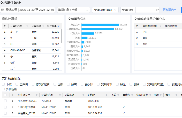
Task: Sort the computer group column in operating computers
Action: pyautogui.click(x=43, y=26)
